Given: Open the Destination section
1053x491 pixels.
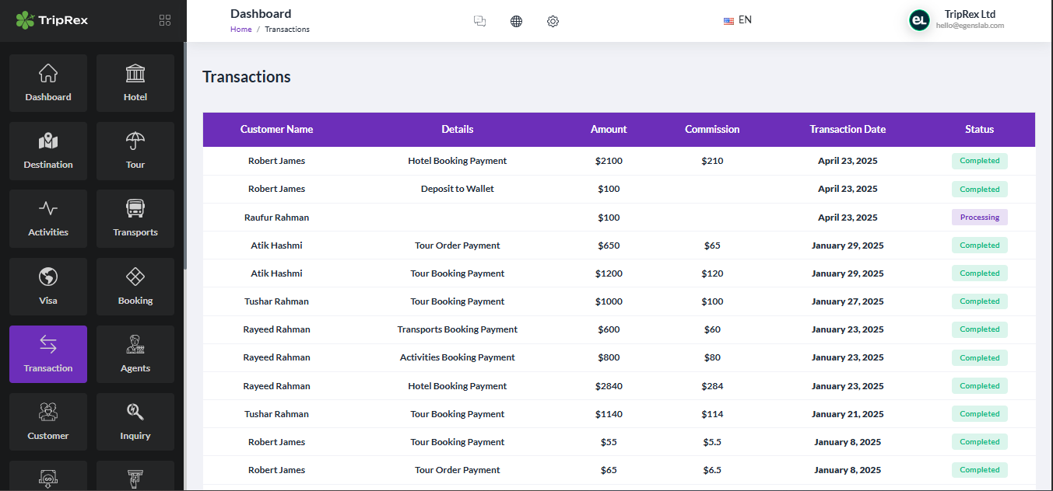Looking at the screenshot, I should click(x=47, y=150).
